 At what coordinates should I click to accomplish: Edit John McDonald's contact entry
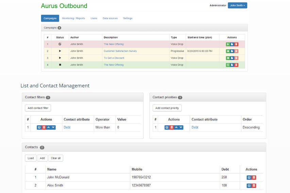pos(249,177)
